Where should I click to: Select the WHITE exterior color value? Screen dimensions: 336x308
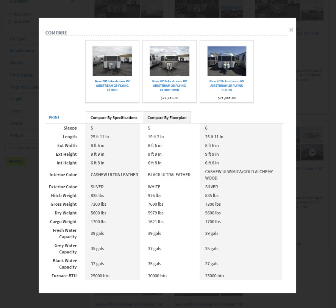(x=154, y=187)
